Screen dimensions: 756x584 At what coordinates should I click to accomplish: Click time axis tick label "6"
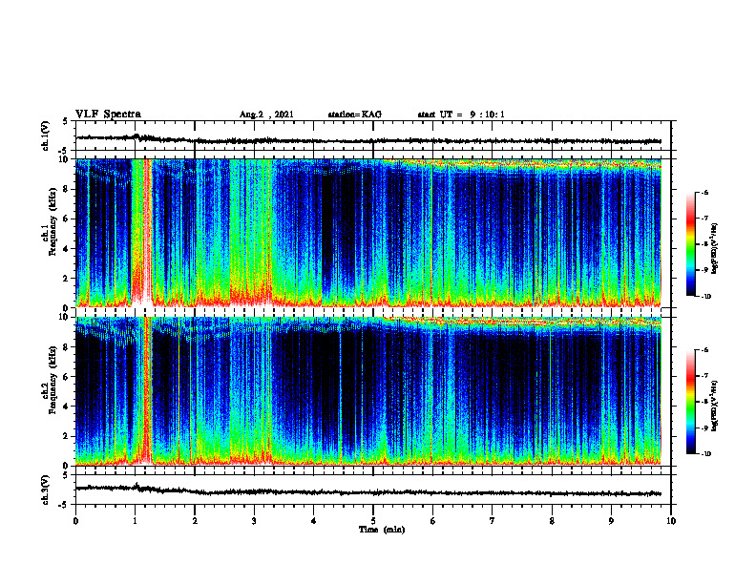pos(433,521)
